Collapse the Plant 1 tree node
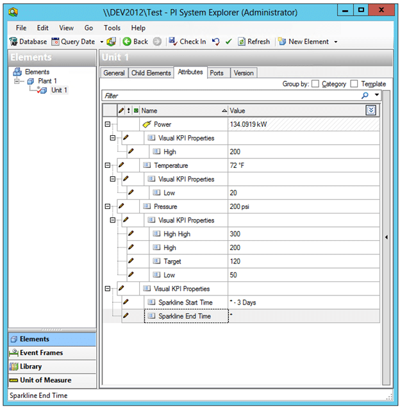Viewport: 400px width, 407px height. (17, 81)
